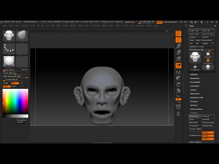Open the material sphere selector

pos(9,61)
